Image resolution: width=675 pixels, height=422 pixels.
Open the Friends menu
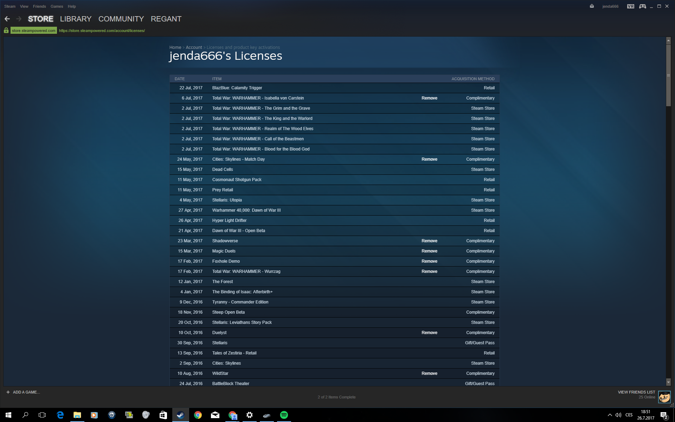coord(39,6)
